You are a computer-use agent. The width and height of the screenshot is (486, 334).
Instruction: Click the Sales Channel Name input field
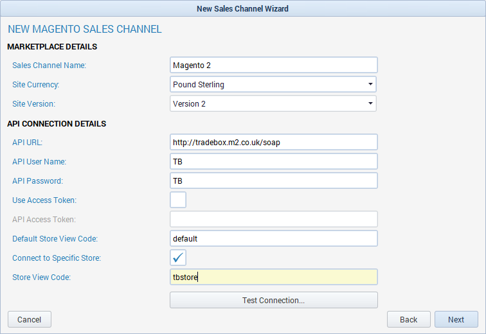coord(274,65)
